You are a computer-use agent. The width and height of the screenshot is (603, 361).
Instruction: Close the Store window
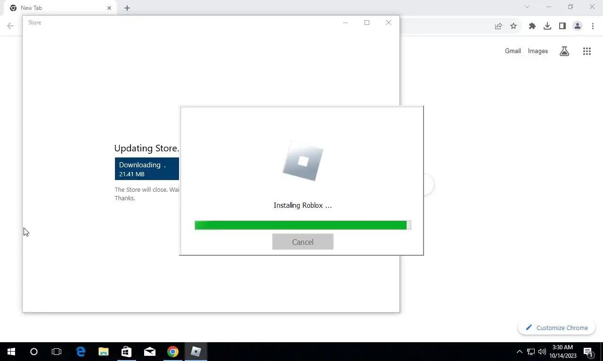pos(389,23)
